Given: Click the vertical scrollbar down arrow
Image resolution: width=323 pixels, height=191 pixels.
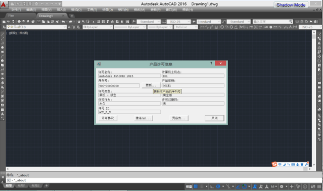Looking at the screenshot, I should coord(314,165).
